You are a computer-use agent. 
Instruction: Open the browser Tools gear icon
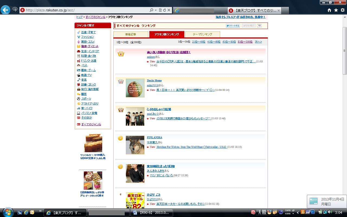pyautogui.click(x=342, y=10)
